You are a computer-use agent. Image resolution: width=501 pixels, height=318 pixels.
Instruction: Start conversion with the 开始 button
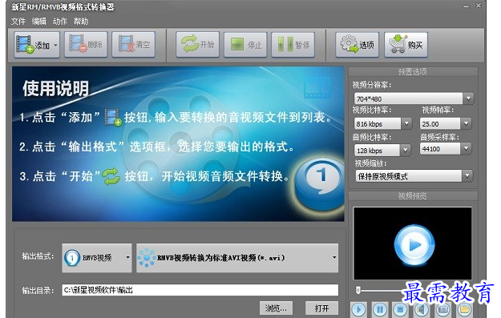click(197, 45)
